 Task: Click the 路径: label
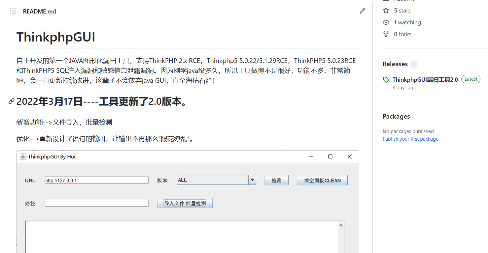[31, 204]
